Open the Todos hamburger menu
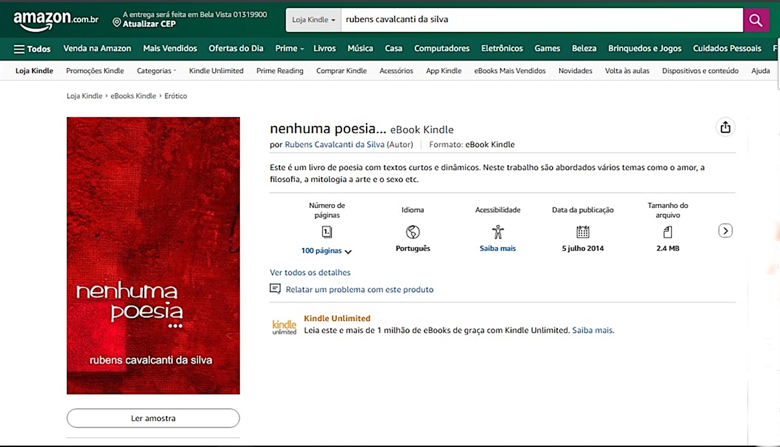The width and height of the screenshot is (780, 447). tap(32, 49)
